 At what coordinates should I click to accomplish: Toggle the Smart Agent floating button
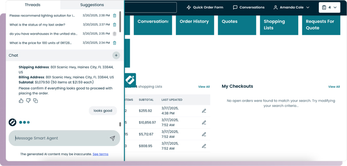pos(131,80)
